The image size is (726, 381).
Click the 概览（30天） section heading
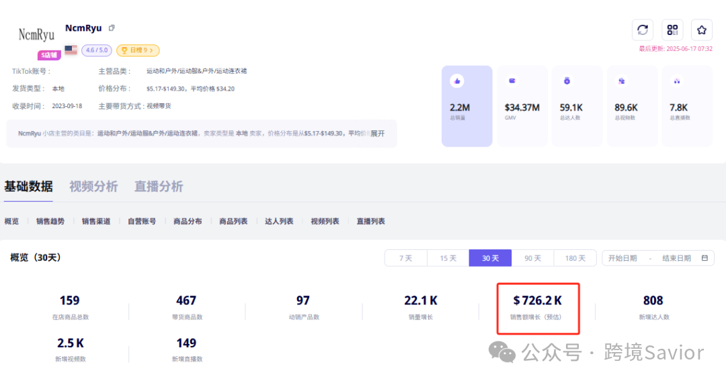tap(36, 257)
